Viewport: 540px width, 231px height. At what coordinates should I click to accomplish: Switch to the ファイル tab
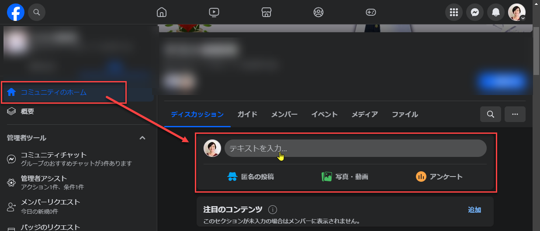click(405, 115)
